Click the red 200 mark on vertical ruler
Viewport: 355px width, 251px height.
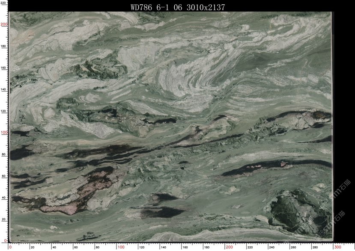(x=4, y=24)
